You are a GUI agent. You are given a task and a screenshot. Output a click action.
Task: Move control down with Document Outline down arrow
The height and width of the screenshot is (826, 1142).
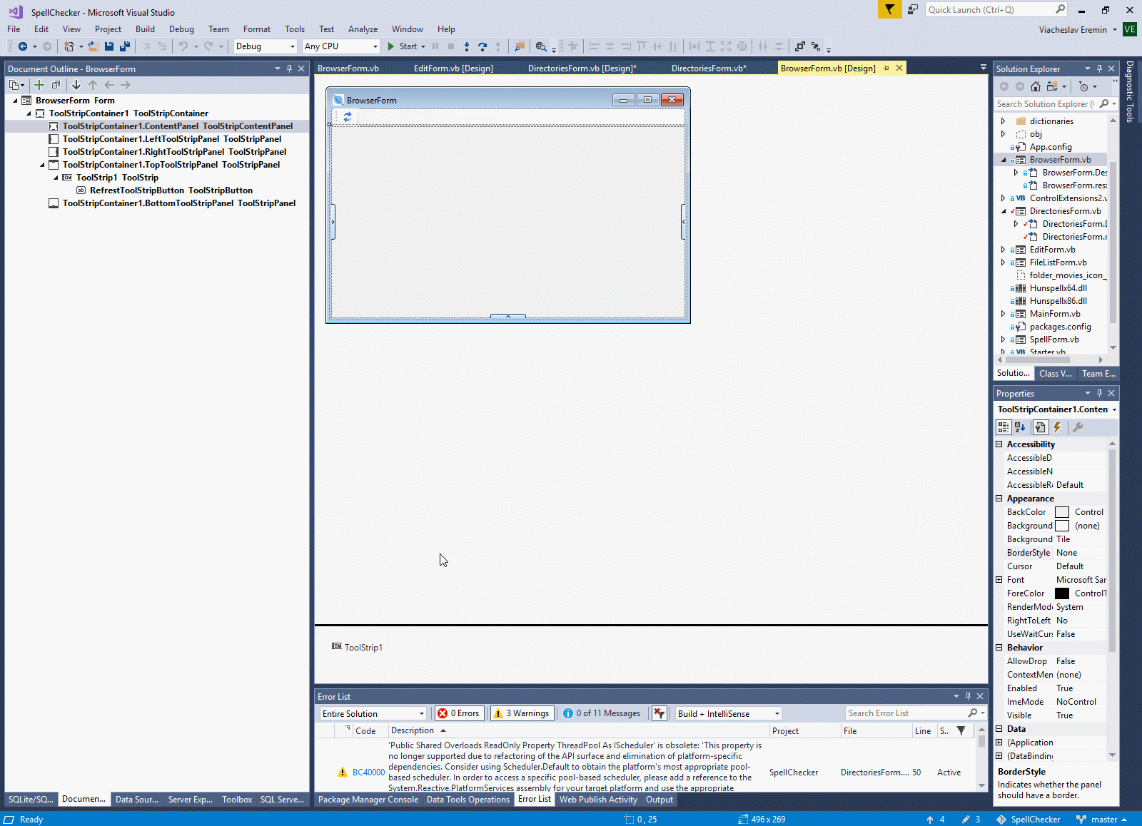76,85
